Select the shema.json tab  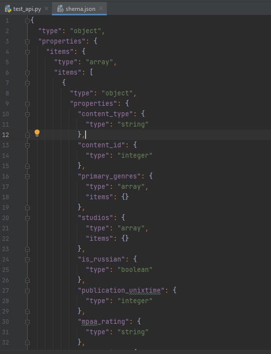click(79, 9)
